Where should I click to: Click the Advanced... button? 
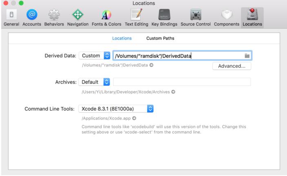point(232,66)
